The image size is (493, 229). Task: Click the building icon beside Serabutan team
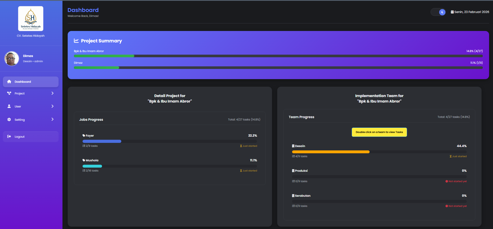(293, 196)
